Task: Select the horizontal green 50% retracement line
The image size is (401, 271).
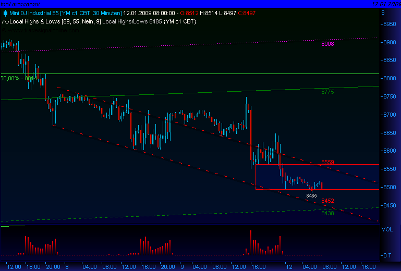Action: coord(190,74)
